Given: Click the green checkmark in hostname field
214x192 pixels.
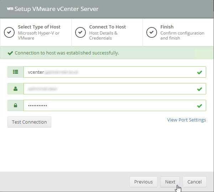Looking at the screenshot, I should pyautogui.click(x=199, y=72).
